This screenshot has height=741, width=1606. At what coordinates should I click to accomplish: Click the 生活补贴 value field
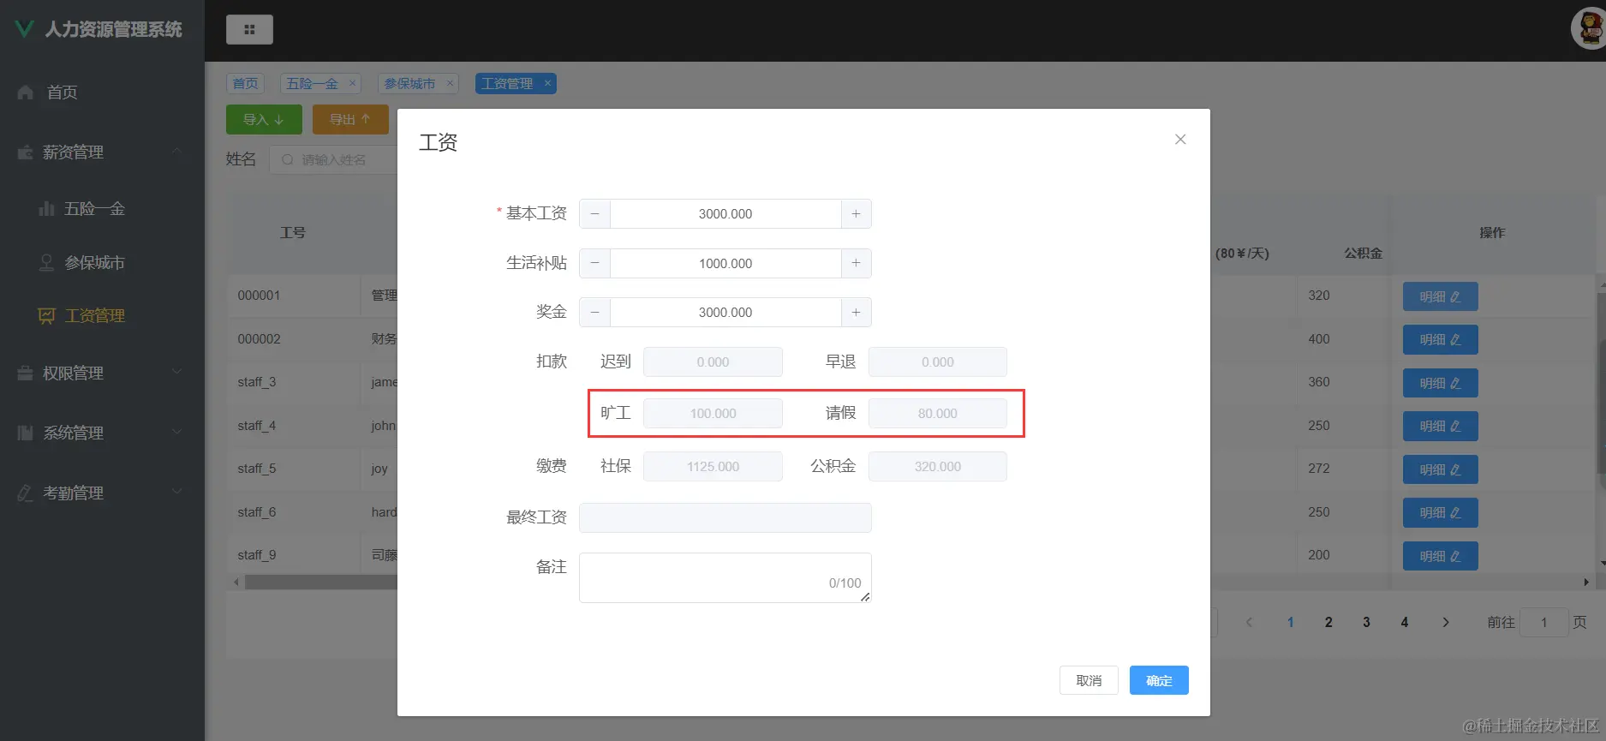point(725,263)
